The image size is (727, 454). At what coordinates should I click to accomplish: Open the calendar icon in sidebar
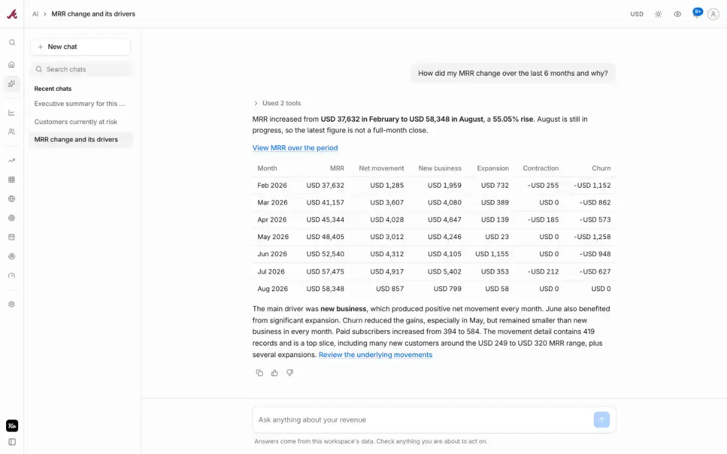click(12, 237)
